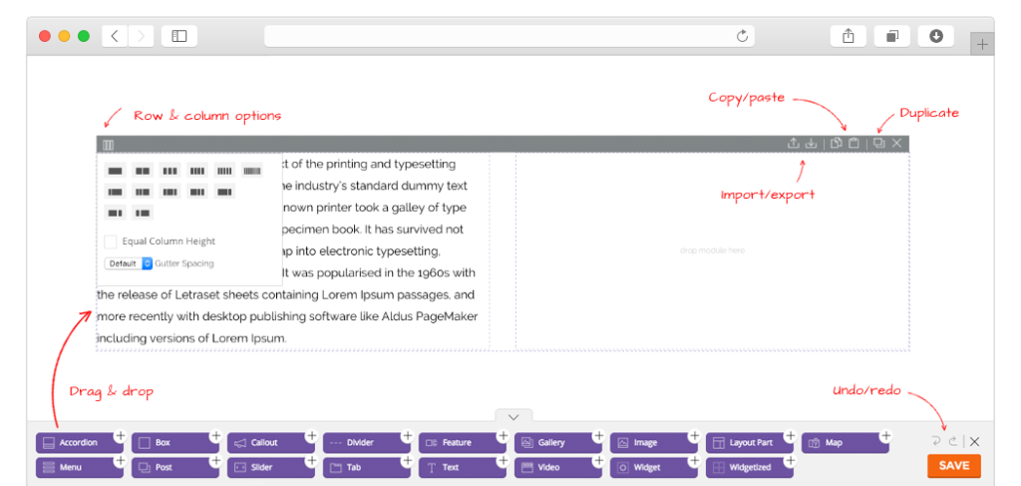
Task: Click the undo arrow icon
Action: point(936,442)
